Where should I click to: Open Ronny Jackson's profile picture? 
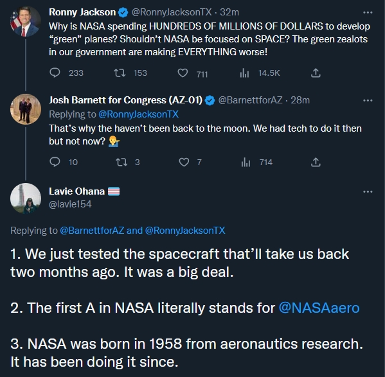pyautogui.click(x=26, y=22)
